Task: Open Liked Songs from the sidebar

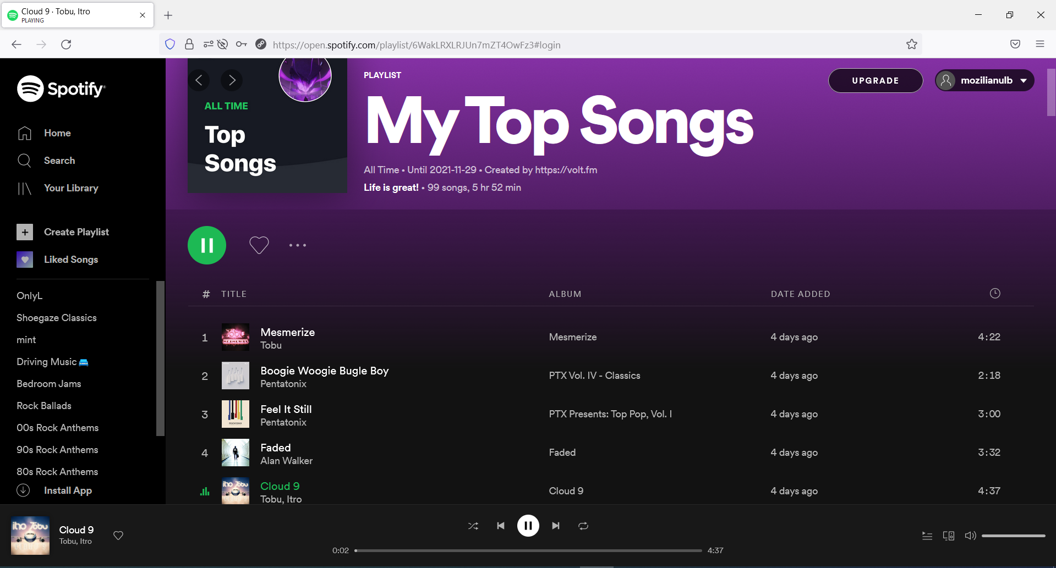Action: (x=71, y=259)
